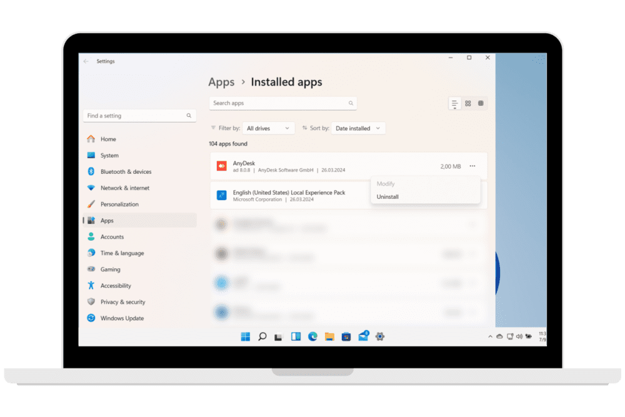Click the English (United States) Local Experience Pack text
The width and height of the screenshot is (625, 417).
(x=289, y=193)
